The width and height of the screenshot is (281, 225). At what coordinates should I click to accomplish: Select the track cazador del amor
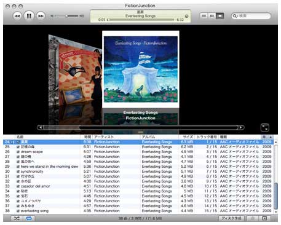click(35, 186)
